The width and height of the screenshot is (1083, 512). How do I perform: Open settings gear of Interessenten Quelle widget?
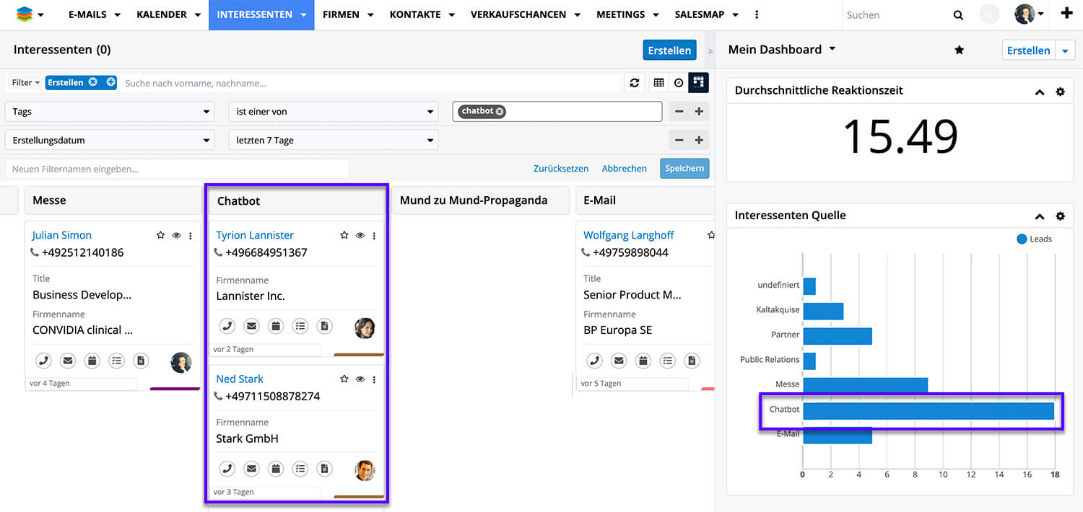coord(1060,216)
